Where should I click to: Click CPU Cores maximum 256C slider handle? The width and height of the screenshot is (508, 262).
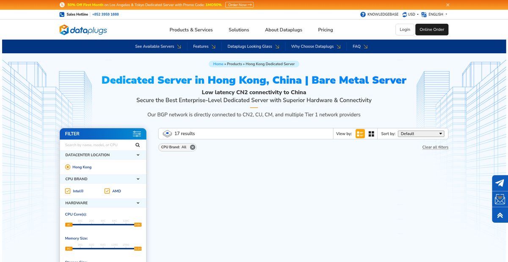(137, 224)
